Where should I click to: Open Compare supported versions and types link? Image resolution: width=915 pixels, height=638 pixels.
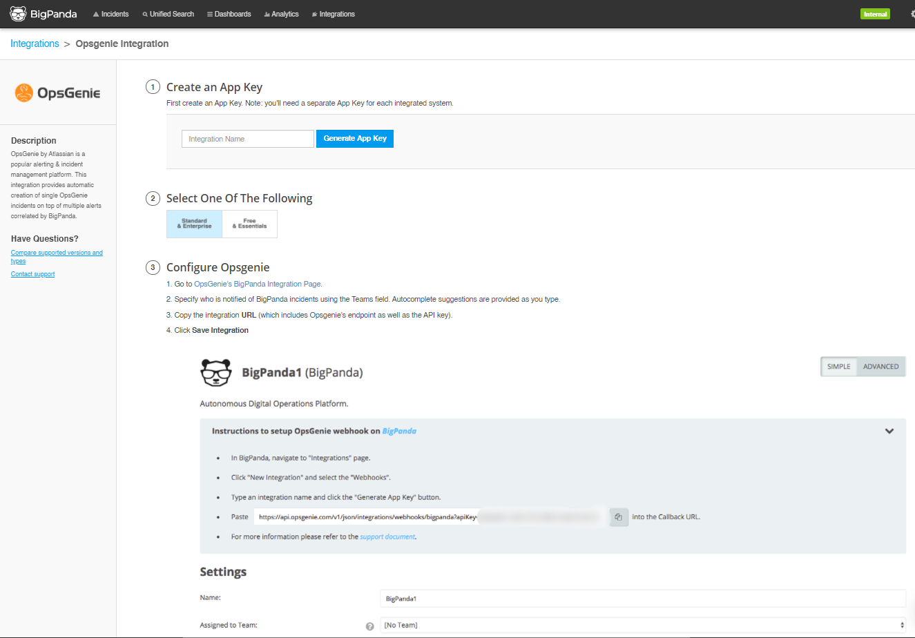[x=57, y=257]
